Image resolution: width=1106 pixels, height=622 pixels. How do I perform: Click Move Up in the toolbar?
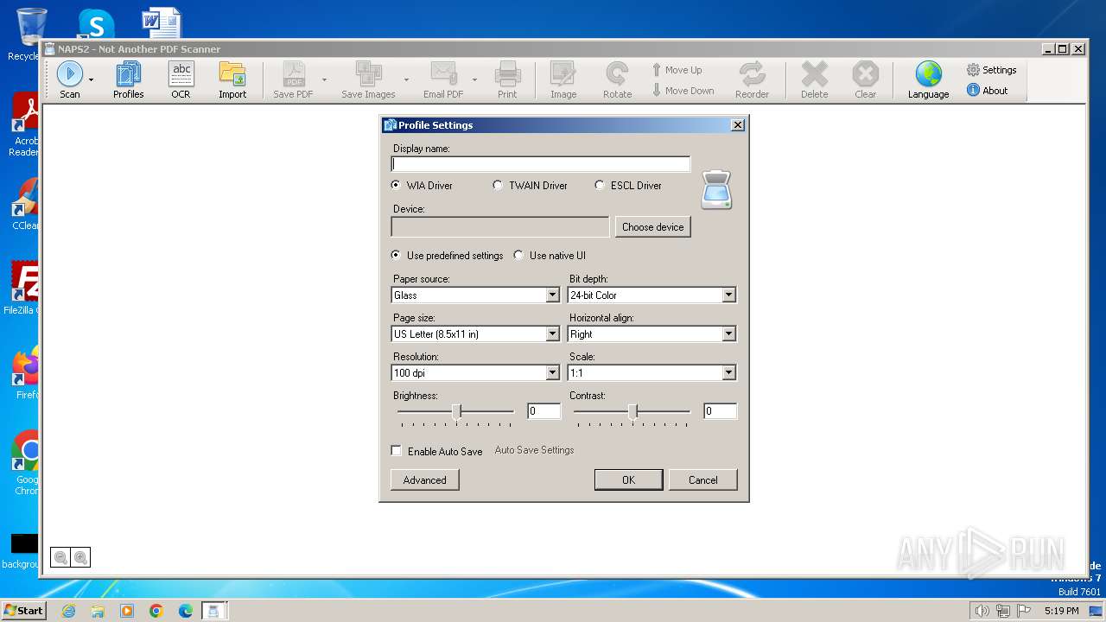[x=677, y=70]
